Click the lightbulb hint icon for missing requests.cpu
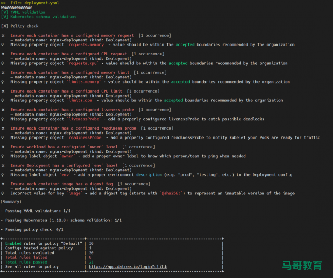Screen dimensions: 333x278 pyautogui.click(x=3, y=64)
